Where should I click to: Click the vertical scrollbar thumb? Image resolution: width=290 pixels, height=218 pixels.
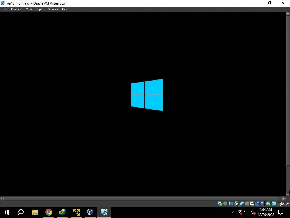(288, 90)
